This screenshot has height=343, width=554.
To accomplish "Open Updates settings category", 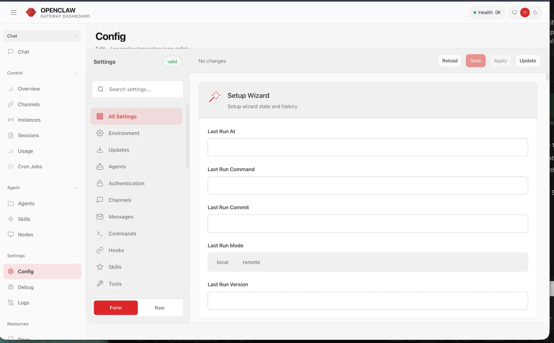I will point(136,150).
